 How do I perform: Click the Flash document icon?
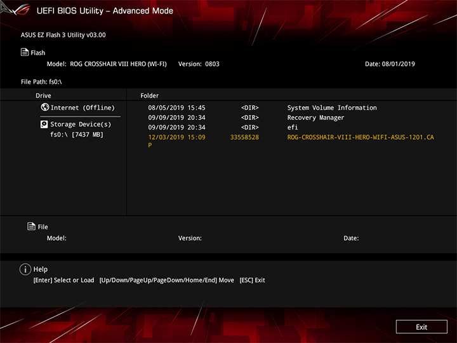(x=25, y=52)
